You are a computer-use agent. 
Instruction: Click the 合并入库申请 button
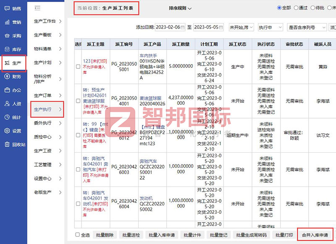(x=314, y=235)
